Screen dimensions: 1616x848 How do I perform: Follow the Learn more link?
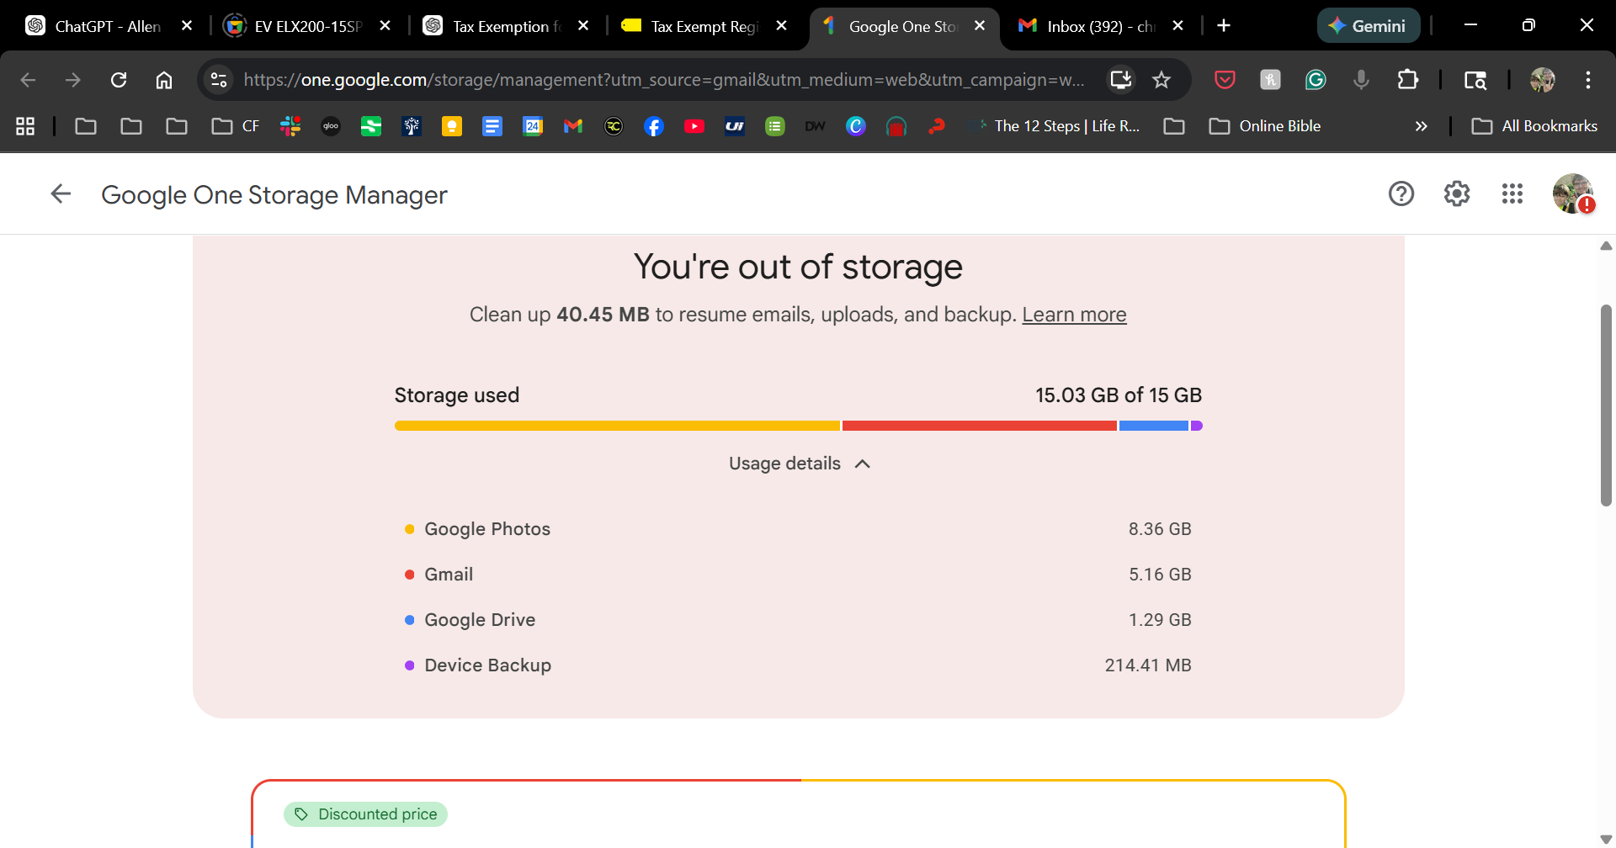click(1074, 315)
